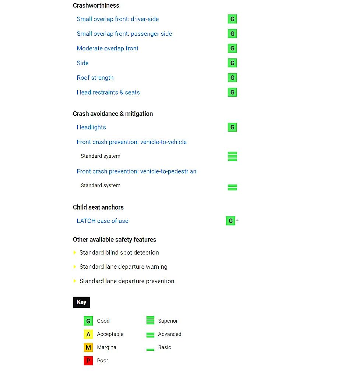Click the Good rating icon for Moderate overlap front
338x379 pixels.
click(232, 49)
